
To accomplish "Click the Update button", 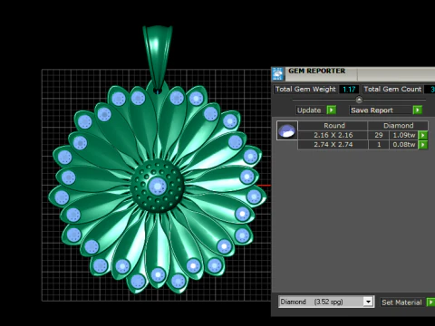I will 309,110.
